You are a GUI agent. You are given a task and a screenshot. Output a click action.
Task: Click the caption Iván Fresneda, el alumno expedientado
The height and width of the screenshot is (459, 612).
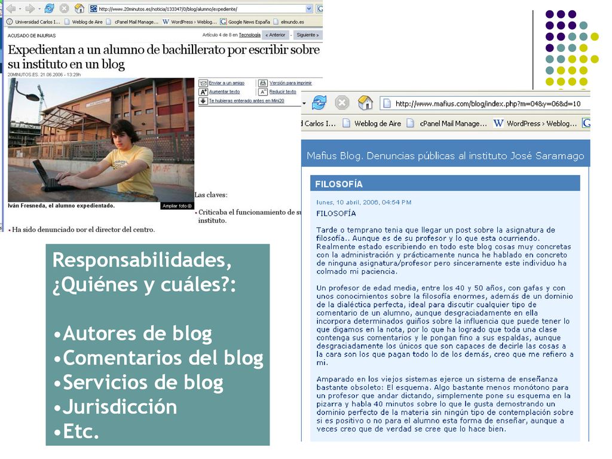coord(62,206)
